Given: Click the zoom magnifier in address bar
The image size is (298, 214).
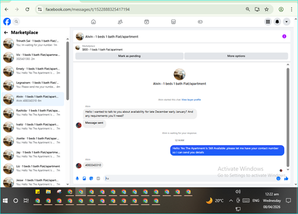Looking at the screenshot, I should (x=248, y=10).
